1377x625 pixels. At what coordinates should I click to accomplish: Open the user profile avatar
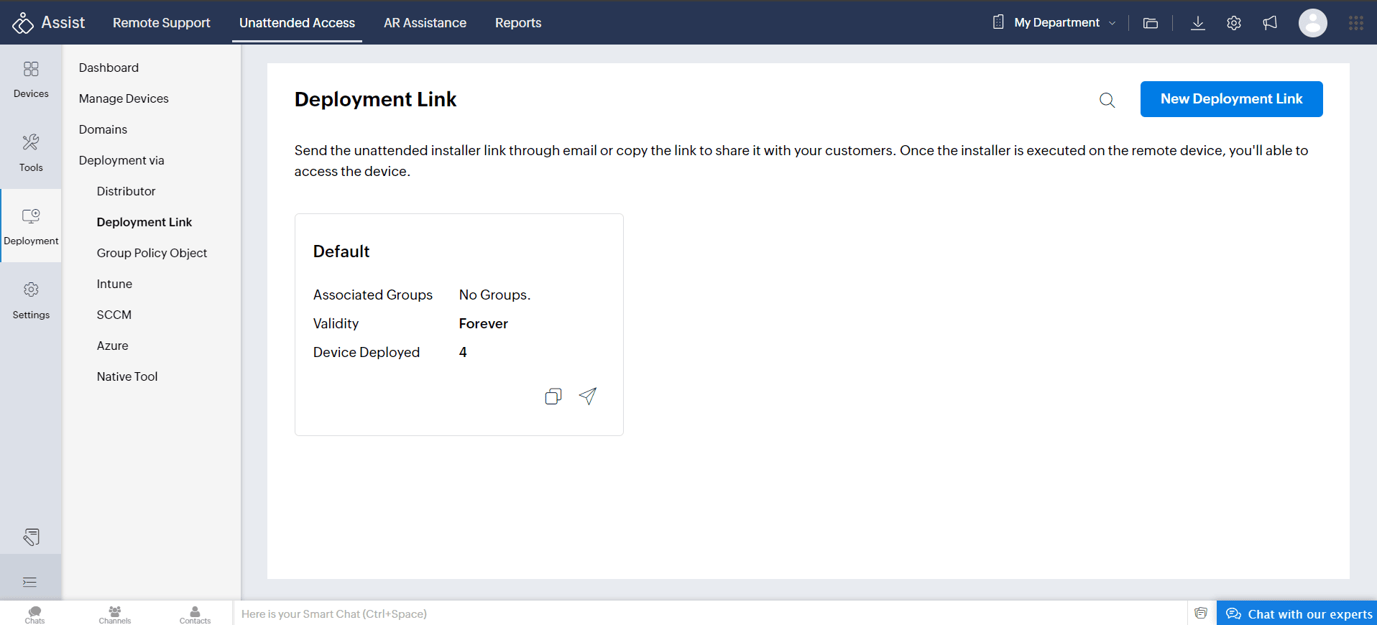click(x=1312, y=23)
